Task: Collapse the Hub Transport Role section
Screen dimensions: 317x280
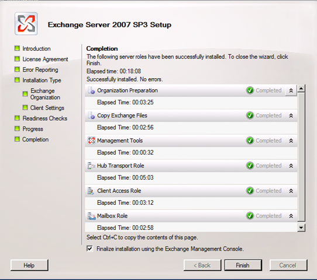Action: 291,166
